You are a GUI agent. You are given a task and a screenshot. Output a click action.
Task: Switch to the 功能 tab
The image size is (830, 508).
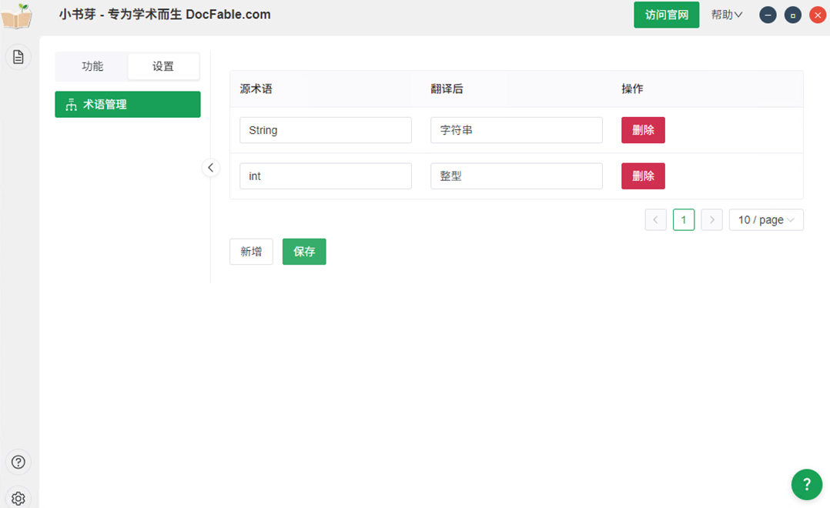92,66
